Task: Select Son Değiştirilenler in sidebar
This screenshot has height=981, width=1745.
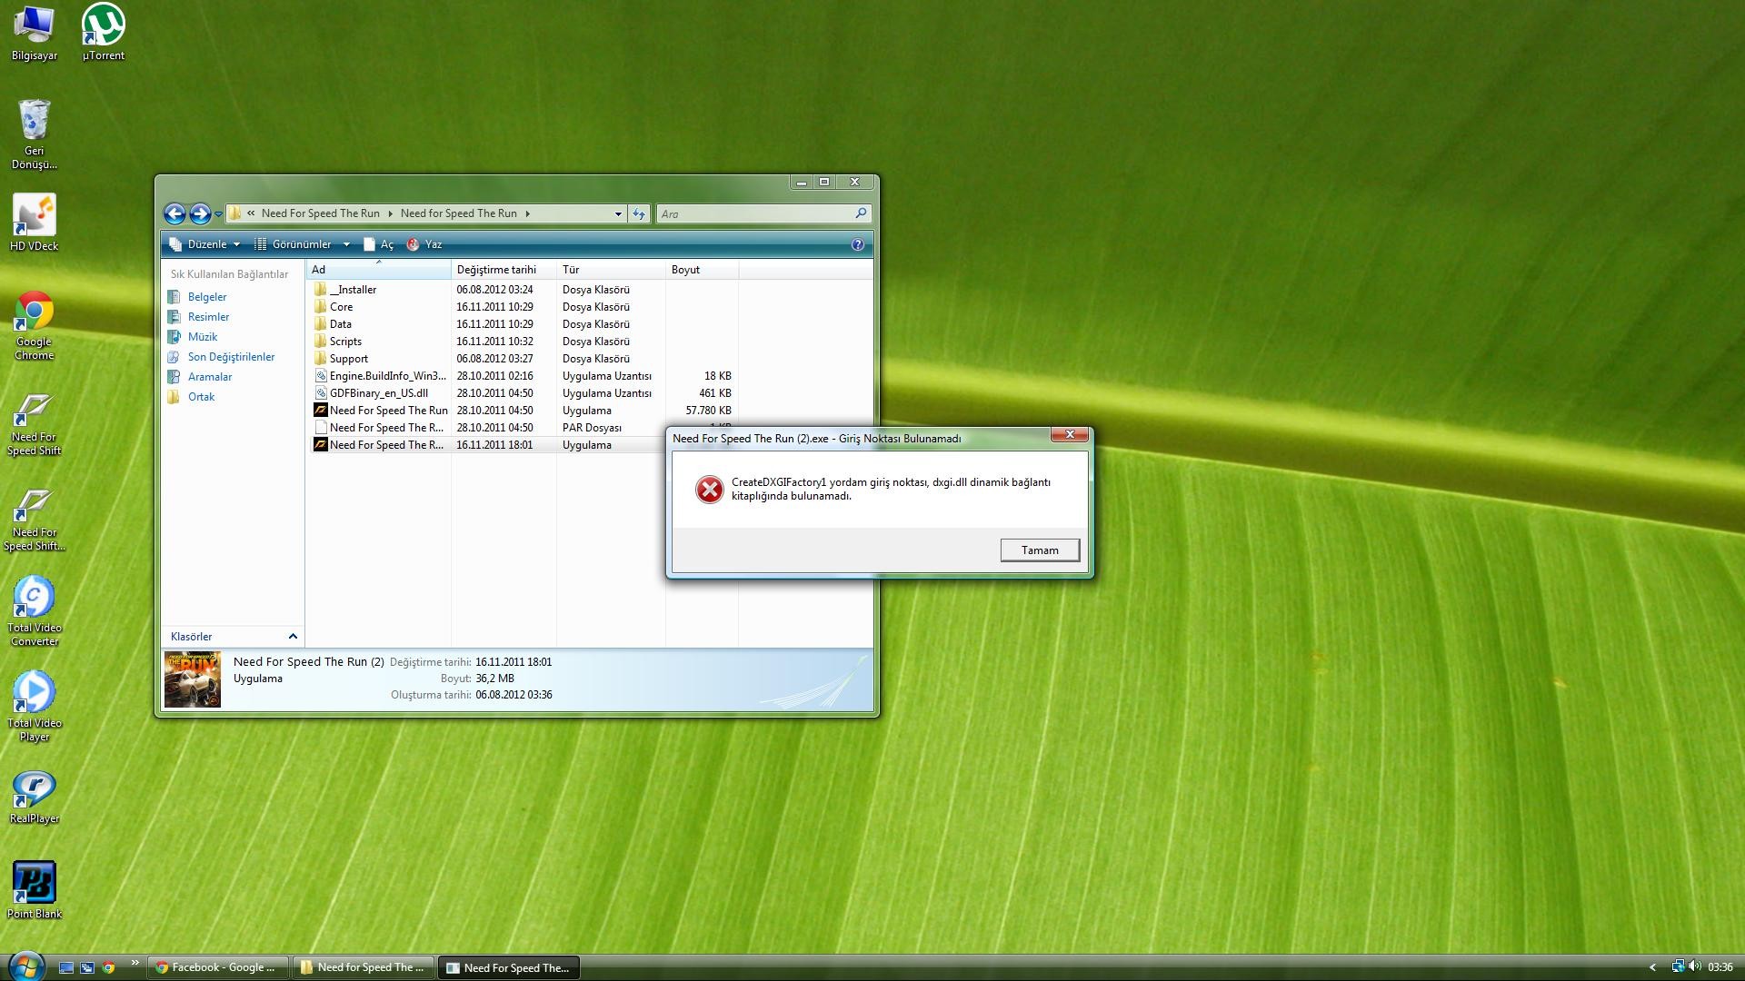Action: (230, 356)
